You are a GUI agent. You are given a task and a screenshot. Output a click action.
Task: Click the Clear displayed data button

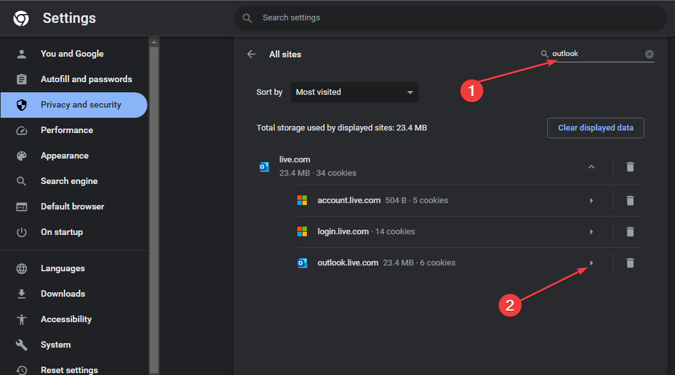[595, 127]
